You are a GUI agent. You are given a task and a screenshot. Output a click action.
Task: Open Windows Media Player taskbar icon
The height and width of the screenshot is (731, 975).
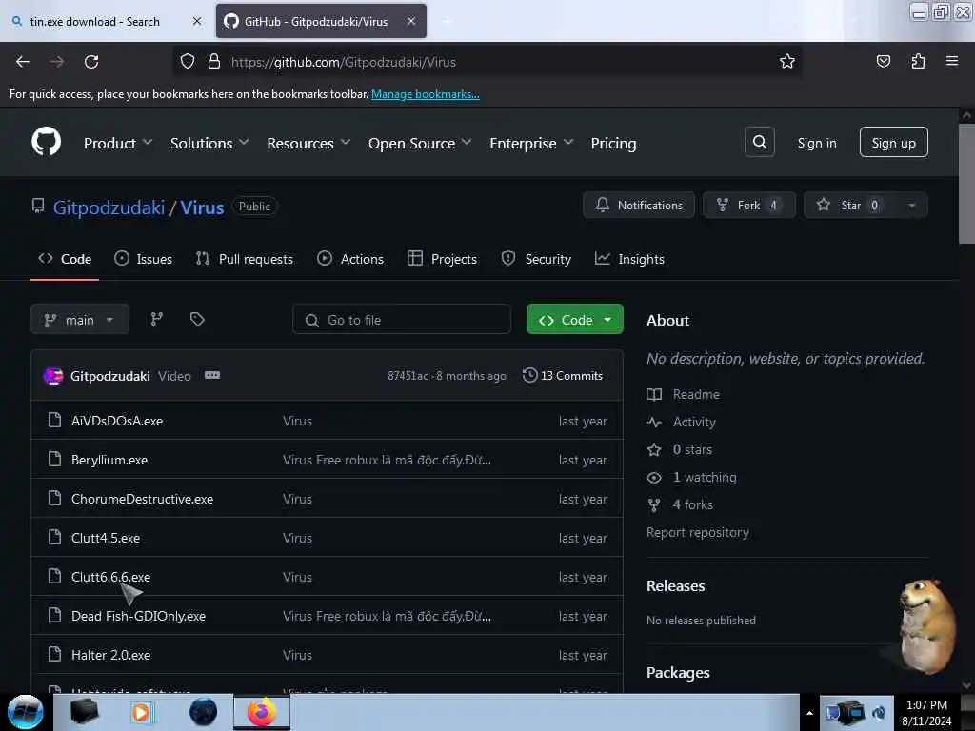(x=141, y=712)
